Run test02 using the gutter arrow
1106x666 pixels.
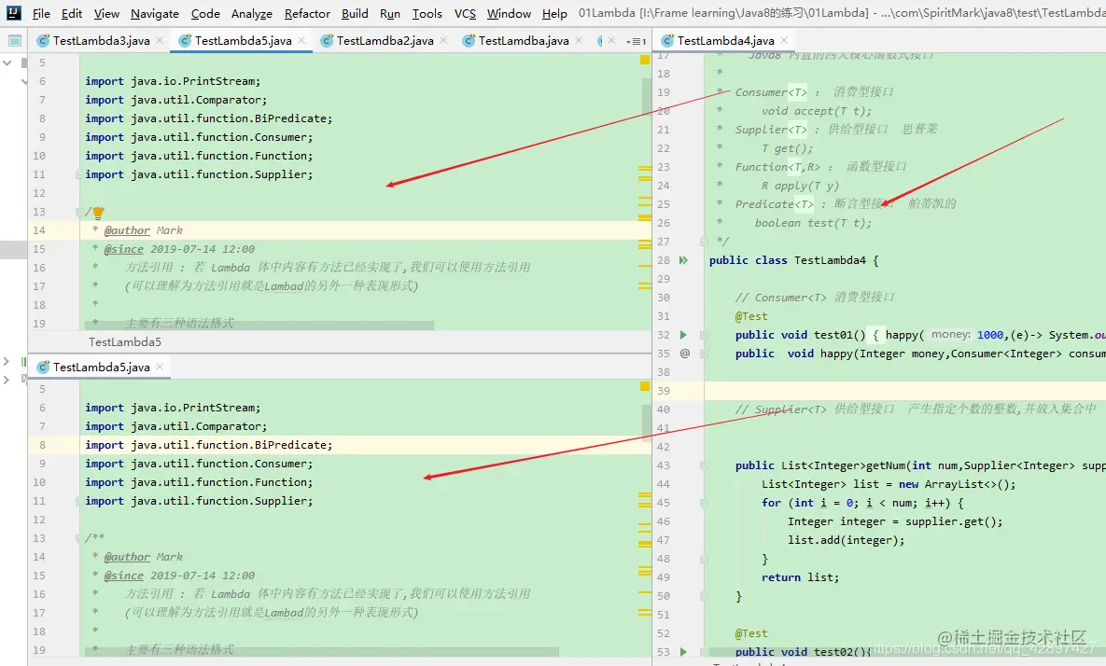[x=683, y=652]
